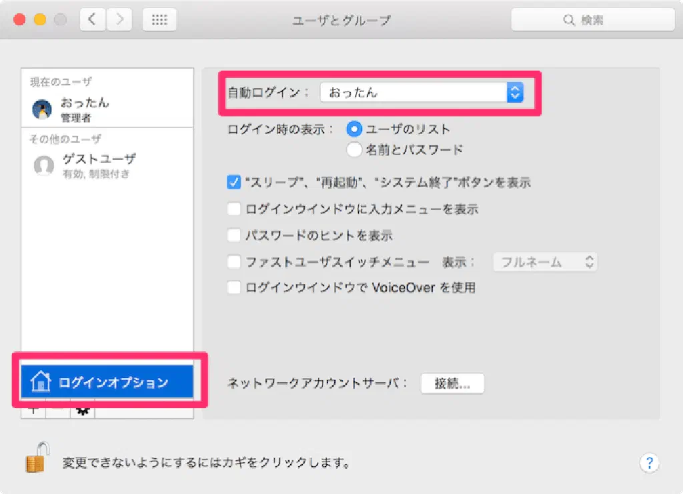
Task: Turn on VoiceOver in login window checkbox
Action: click(233, 288)
